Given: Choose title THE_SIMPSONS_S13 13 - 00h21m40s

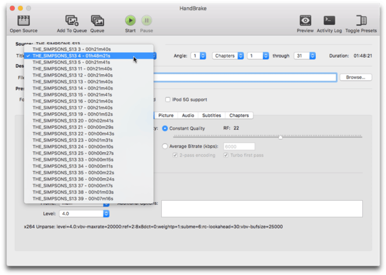Looking at the screenshot, I should point(89,82).
